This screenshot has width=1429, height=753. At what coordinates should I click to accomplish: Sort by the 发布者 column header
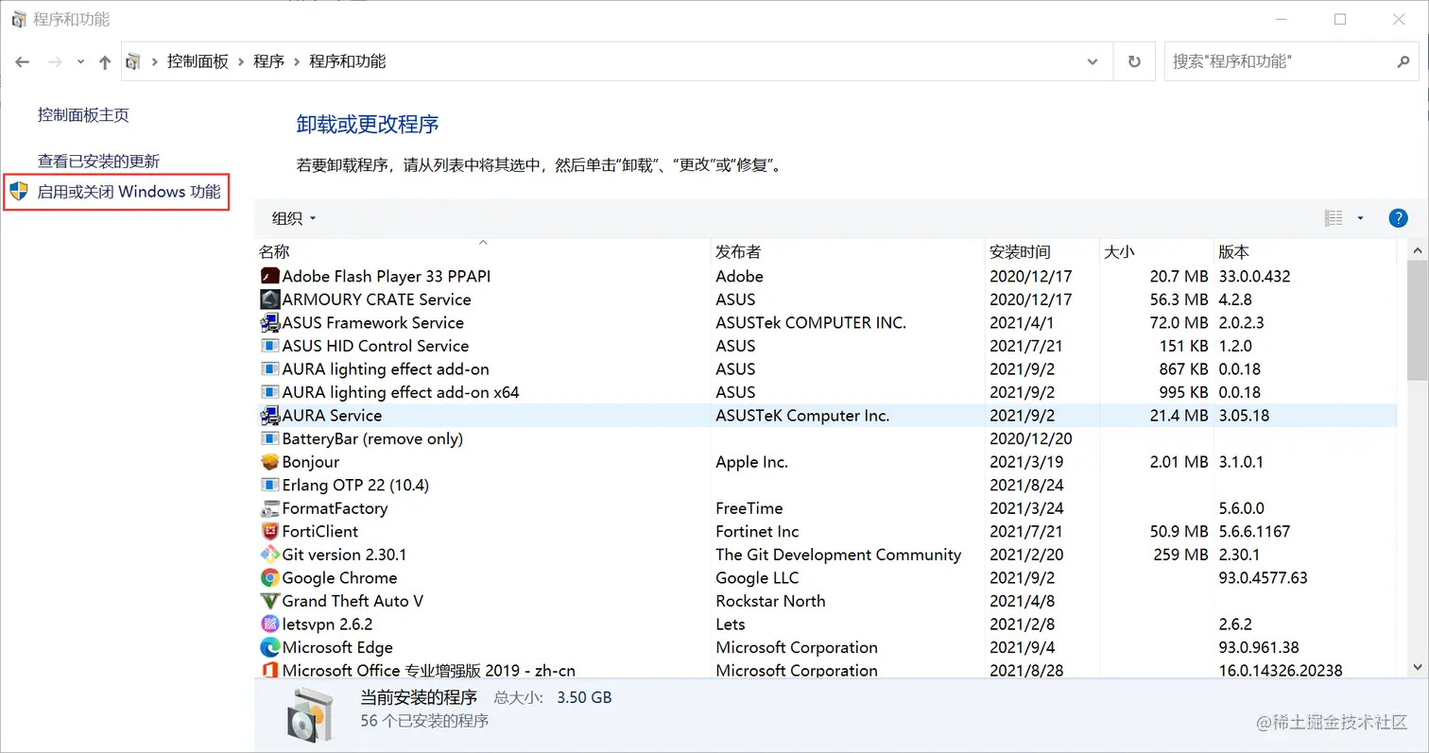[x=848, y=252]
